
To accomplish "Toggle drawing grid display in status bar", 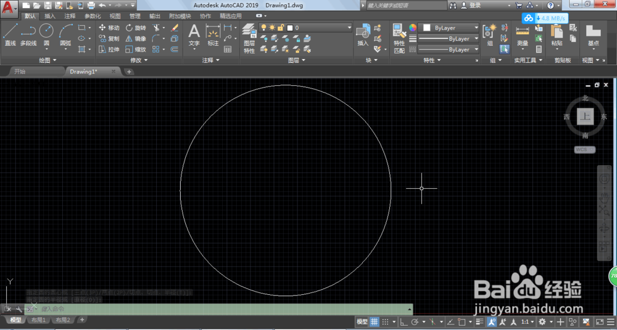I will (x=375, y=321).
